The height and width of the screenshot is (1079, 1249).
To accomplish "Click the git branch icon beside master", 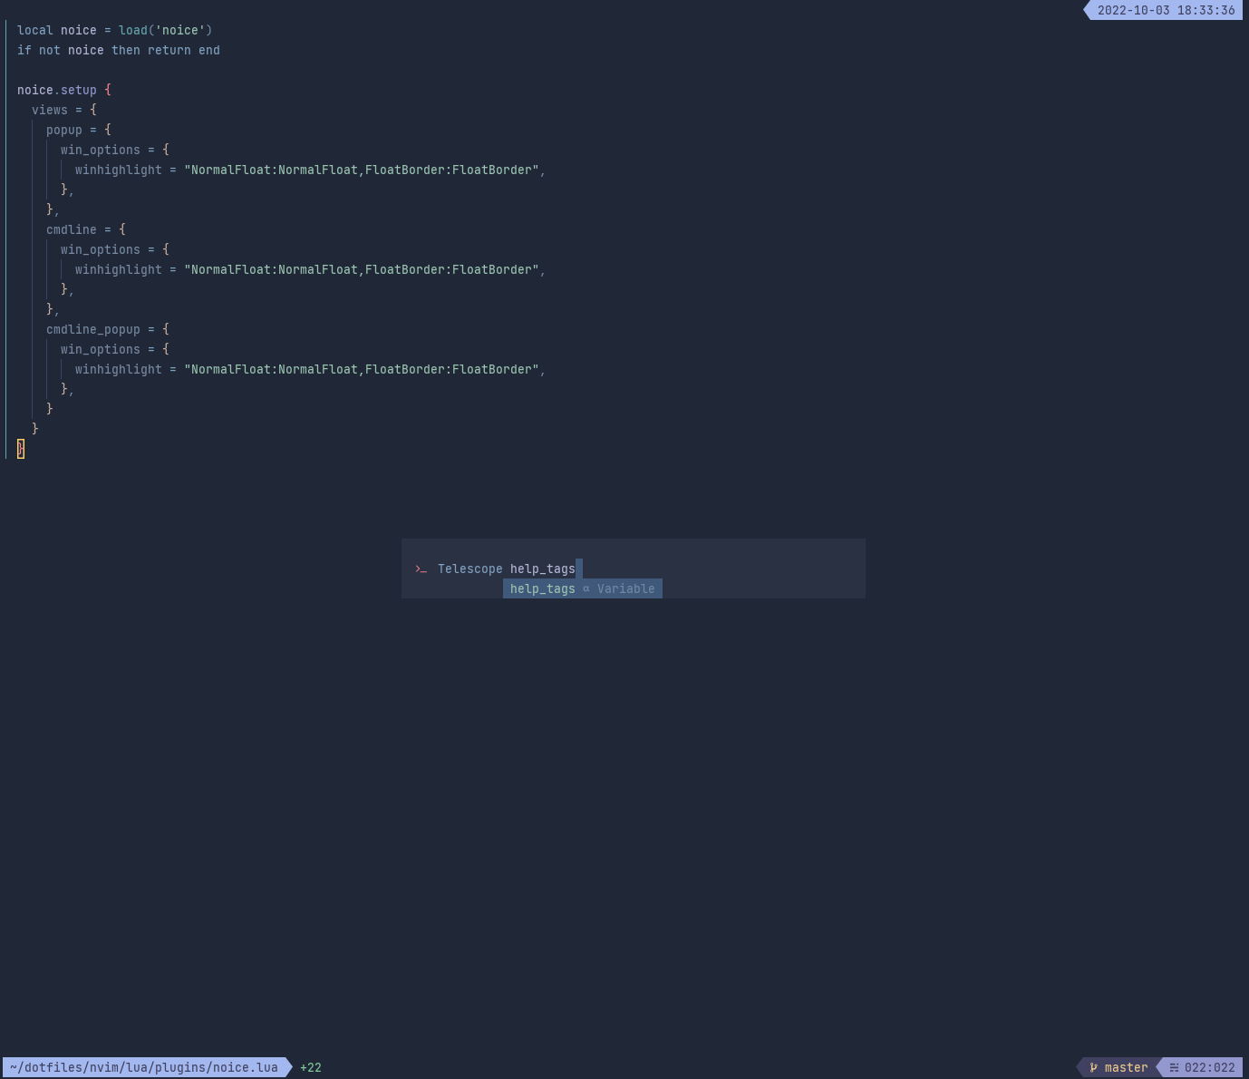I will click(x=1093, y=1067).
